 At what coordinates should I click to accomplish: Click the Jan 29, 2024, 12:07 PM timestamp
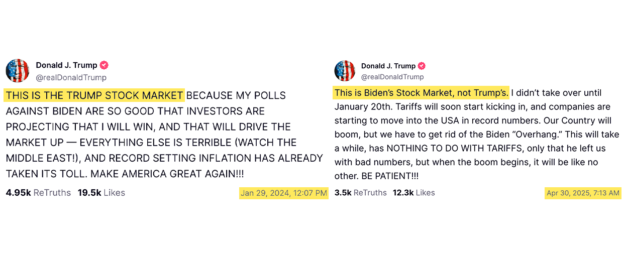point(284,193)
